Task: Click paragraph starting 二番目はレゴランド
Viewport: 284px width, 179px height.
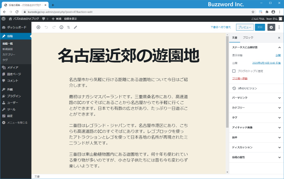Action: (128, 134)
